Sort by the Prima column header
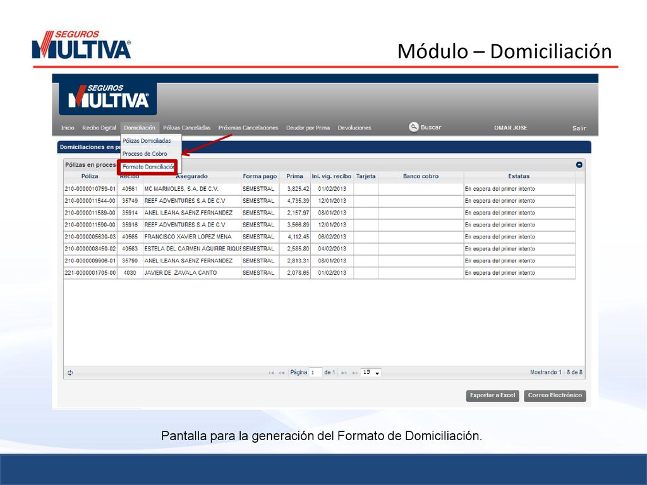 pos(294,176)
